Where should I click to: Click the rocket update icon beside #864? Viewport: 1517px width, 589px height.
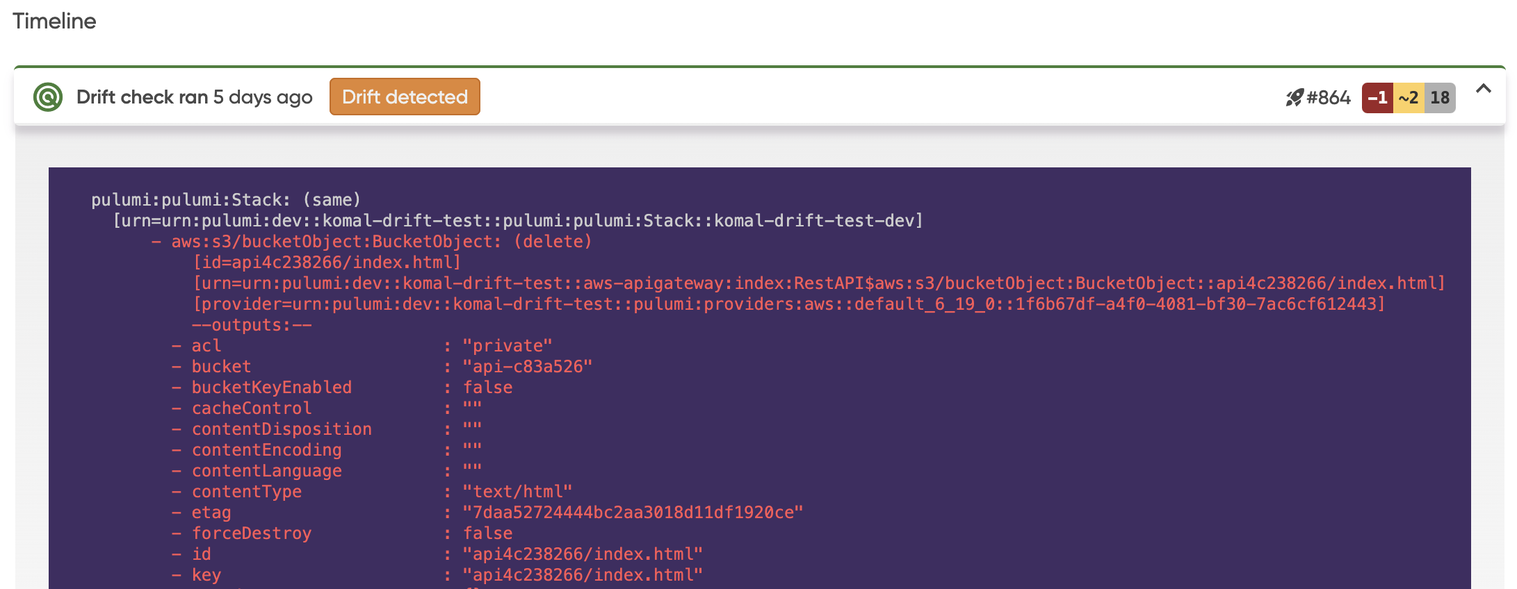click(1294, 97)
